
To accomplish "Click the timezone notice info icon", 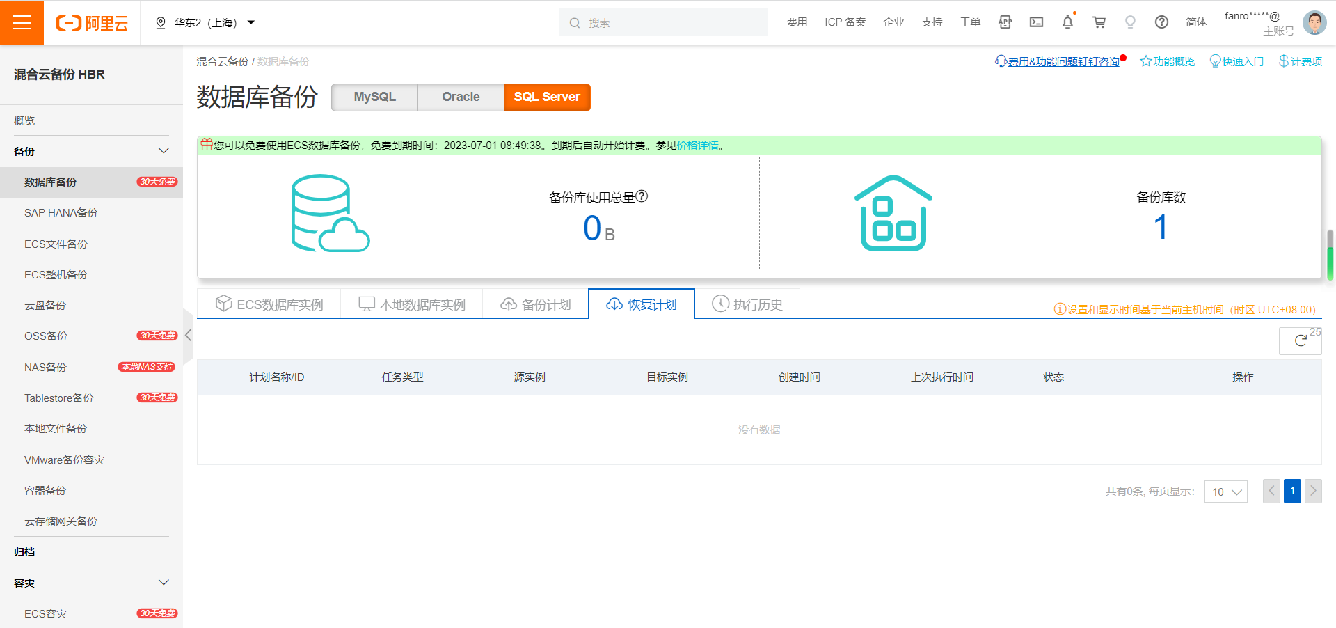I will [1060, 309].
